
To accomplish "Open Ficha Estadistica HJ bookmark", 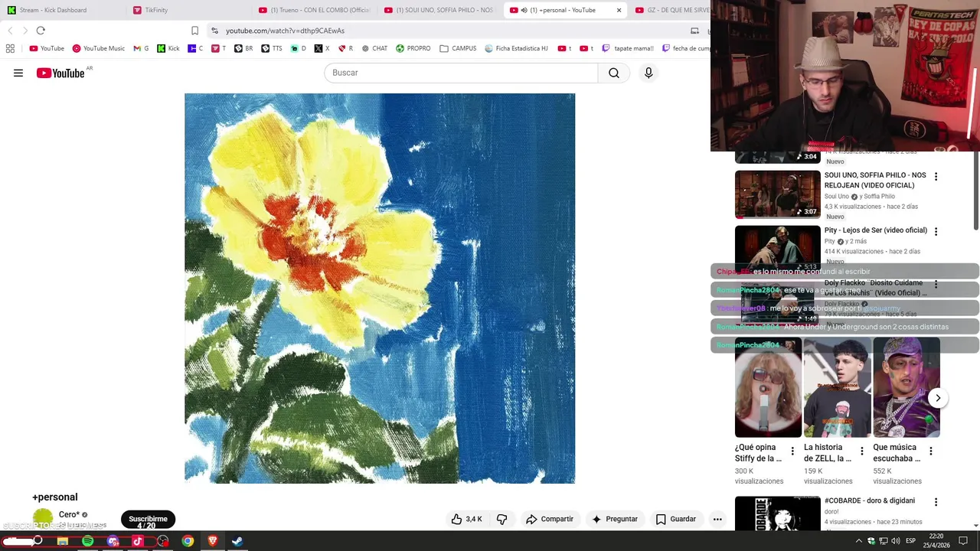I will [x=517, y=48].
